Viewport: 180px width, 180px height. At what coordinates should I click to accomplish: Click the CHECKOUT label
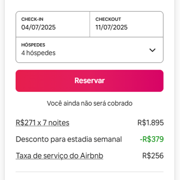108,19
